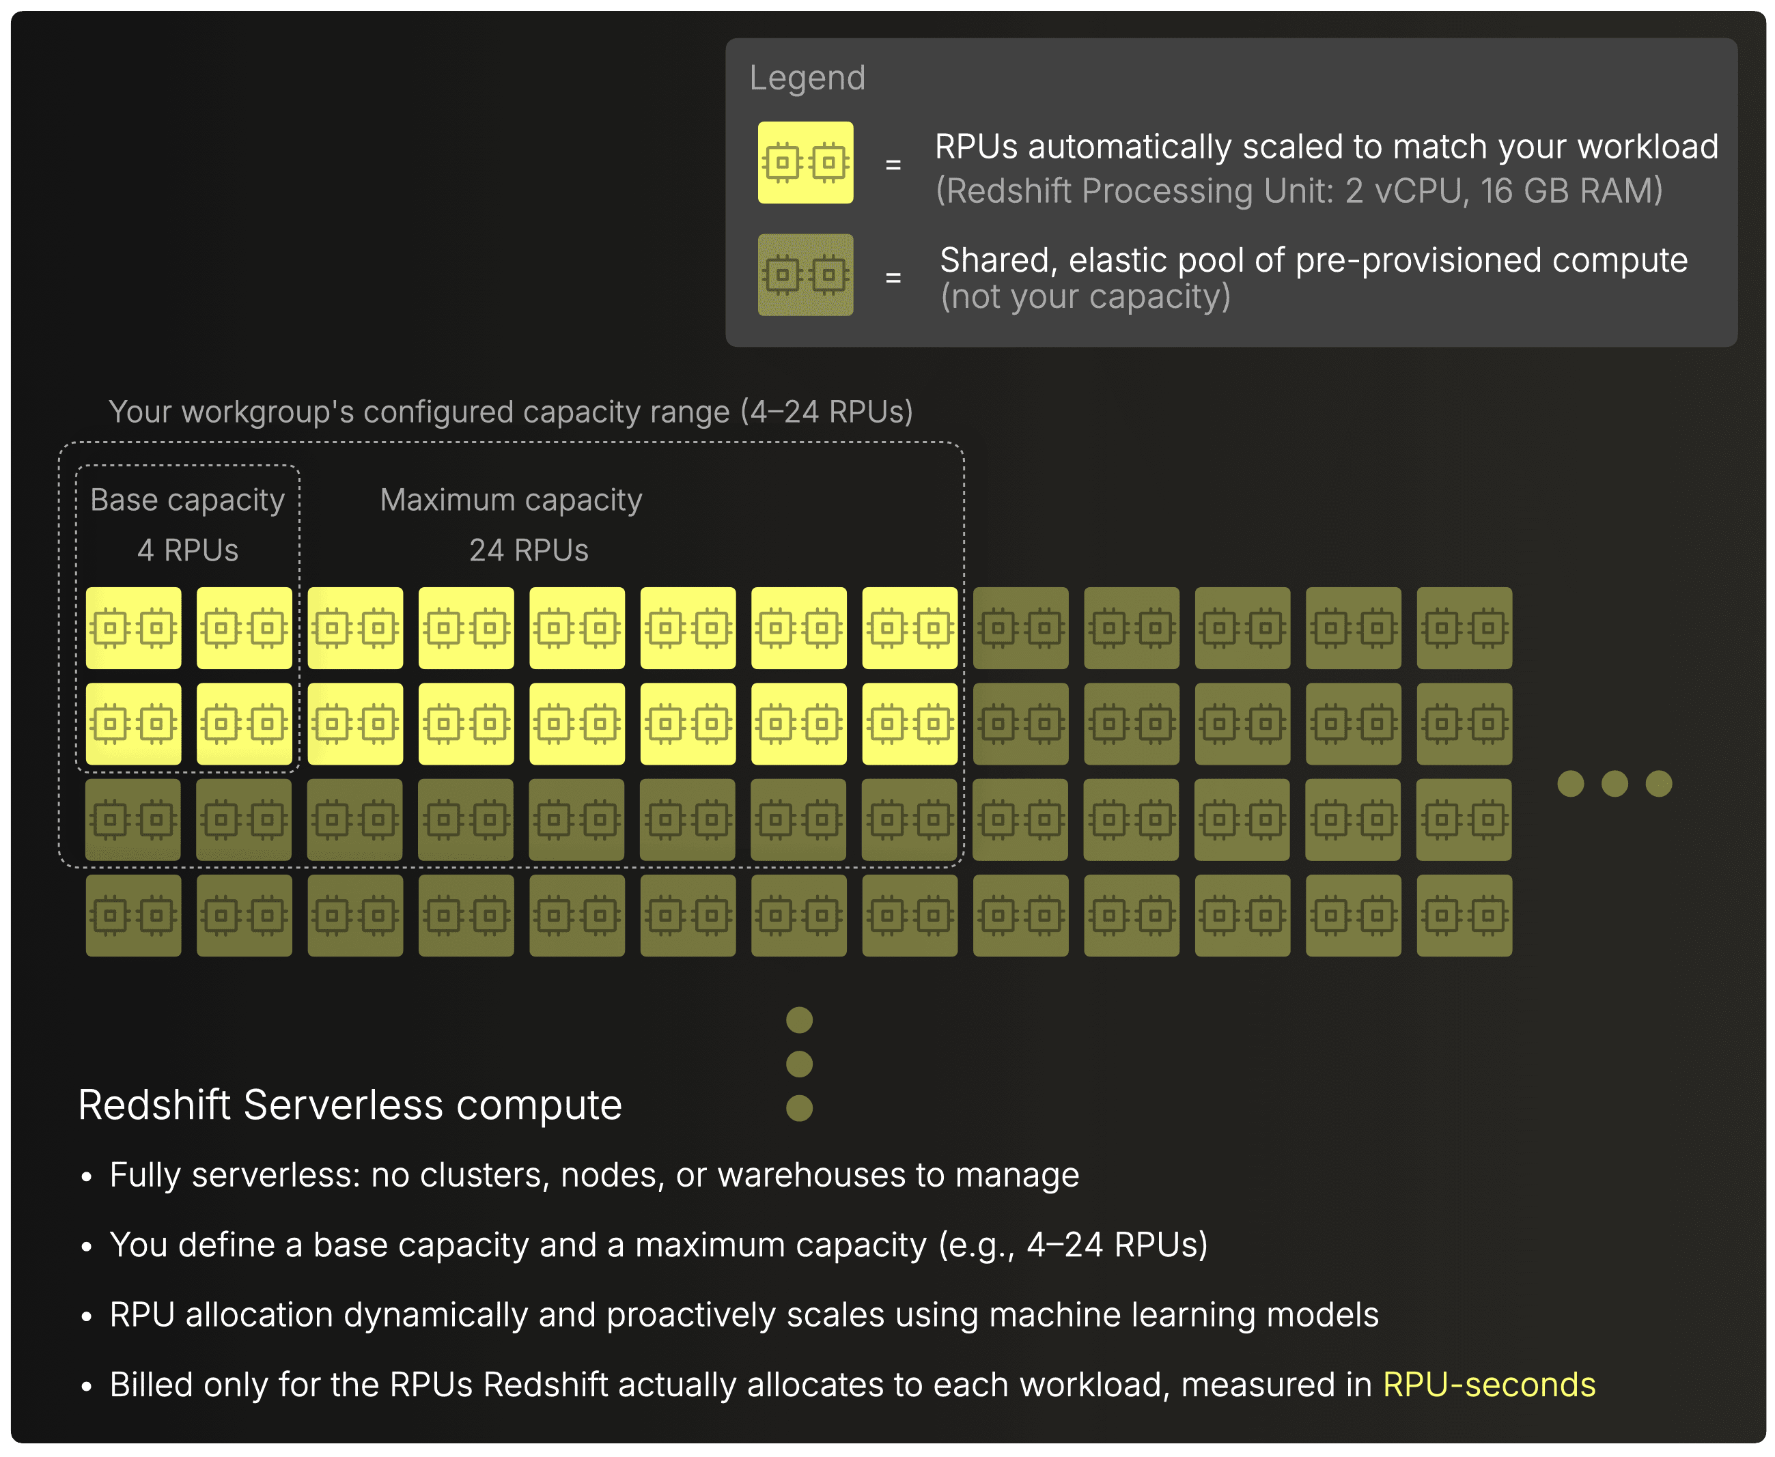Click the bottom-left dim tile in the grid
The image size is (1775, 1457).
(x=133, y=915)
